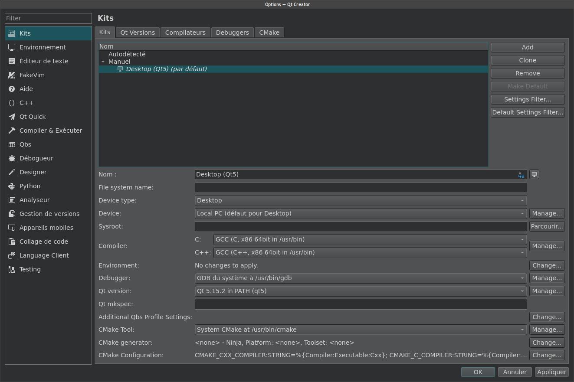Open Aide help category icon

pyautogui.click(x=12, y=89)
